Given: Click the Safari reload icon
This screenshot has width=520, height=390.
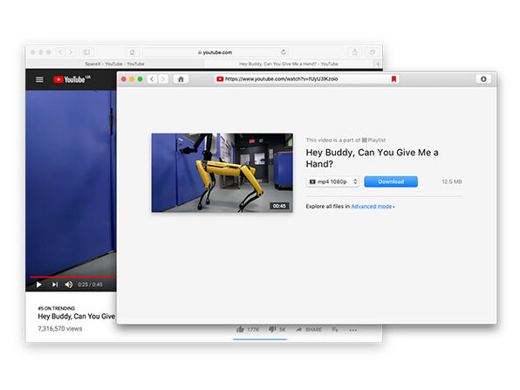Looking at the screenshot, I should click(x=284, y=52).
